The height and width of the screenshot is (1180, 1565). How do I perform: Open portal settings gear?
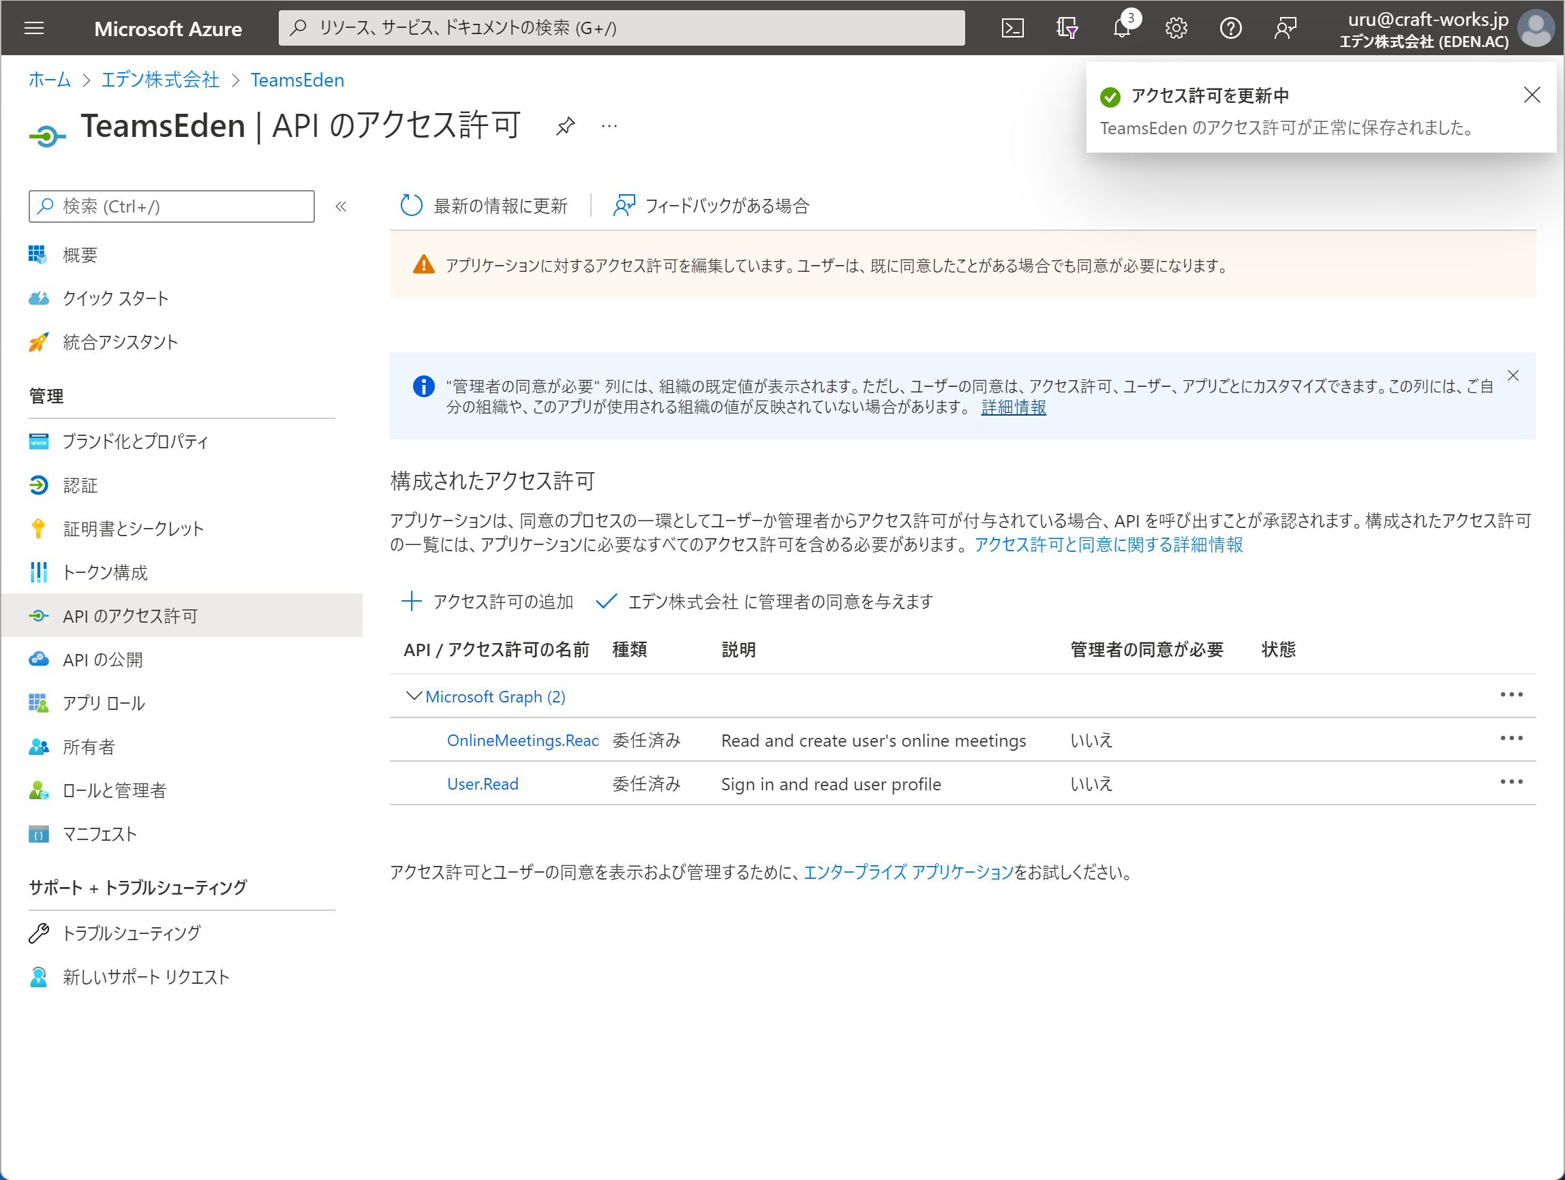1176,29
